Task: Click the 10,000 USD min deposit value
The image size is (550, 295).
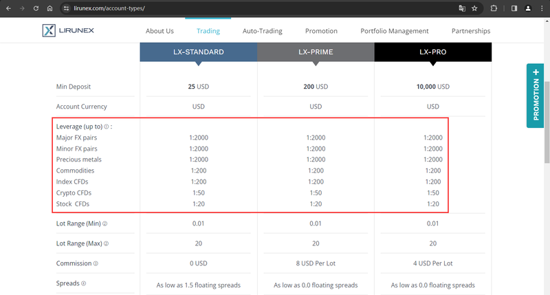Action: click(433, 87)
